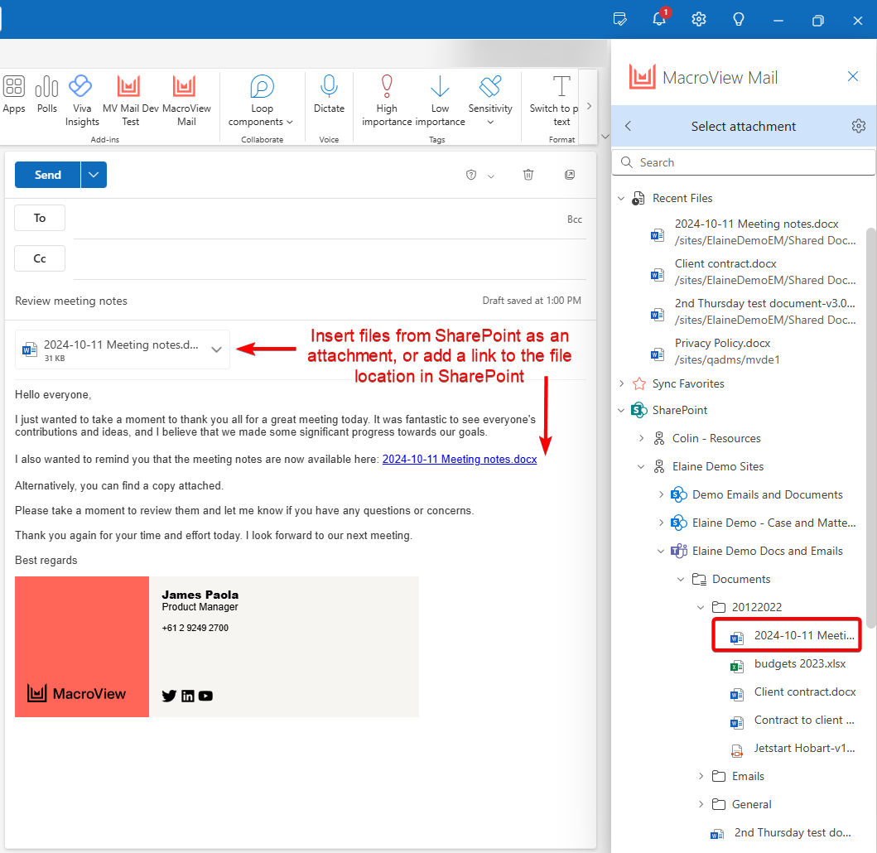Image resolution: width=877 pixels, height=853 pixels.
Task: Open the 2024-10-11 Meeting notes.docx link
Action: coord(460,459)
